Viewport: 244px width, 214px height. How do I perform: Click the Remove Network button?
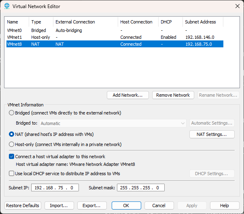[x=173, y=95]
